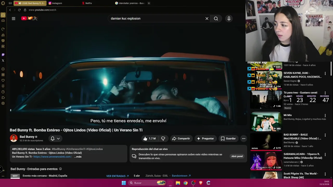Click VER ENTRADAS link
The width and height of the screenshot is (333, 187).
tap(117, 176)
